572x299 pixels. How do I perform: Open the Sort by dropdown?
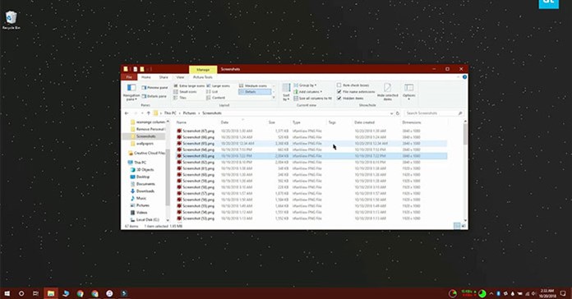click(286, 92)
